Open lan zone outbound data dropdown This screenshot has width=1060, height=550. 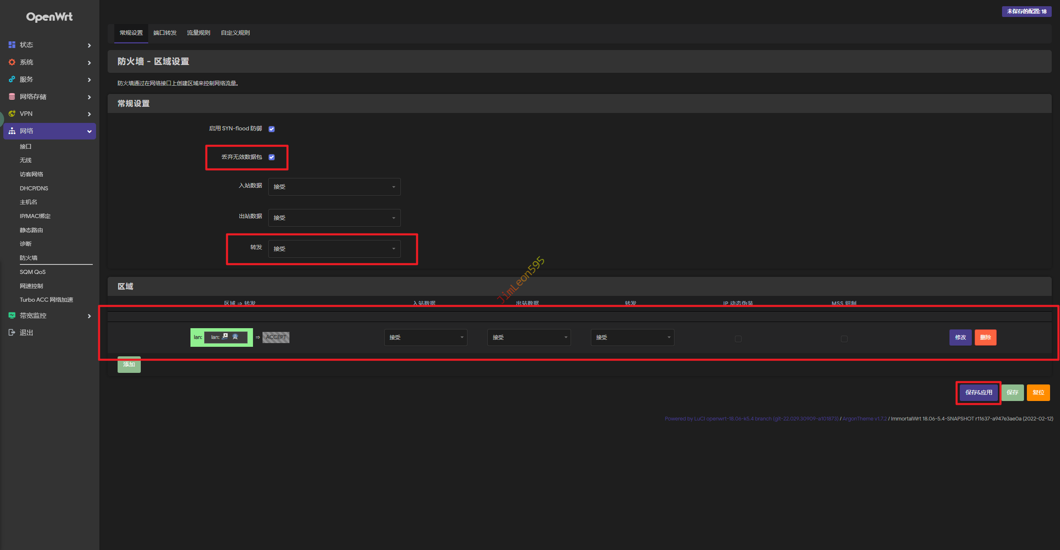[529, 338]
